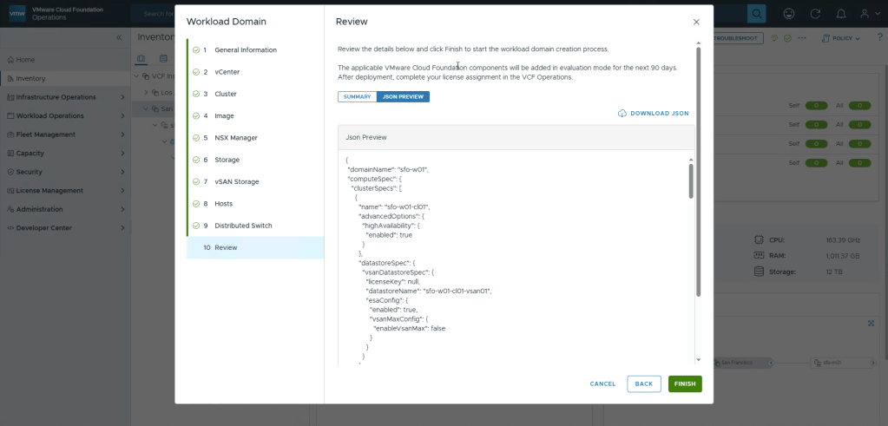Collapse the left navigation sidebar
The width and height of the screenshot is (888, 426).
[119, 38]
